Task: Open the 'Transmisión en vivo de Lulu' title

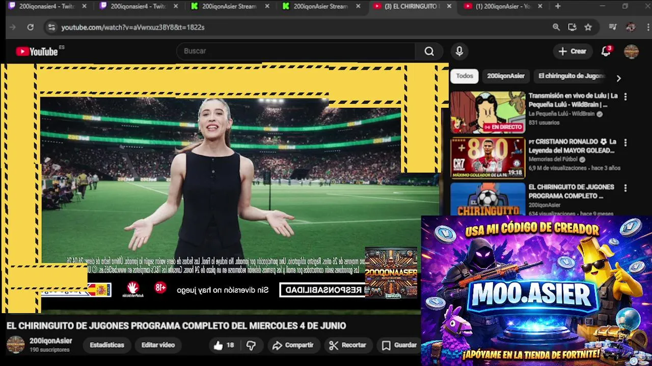Action: pyautogui.click(x=573, y=100)
